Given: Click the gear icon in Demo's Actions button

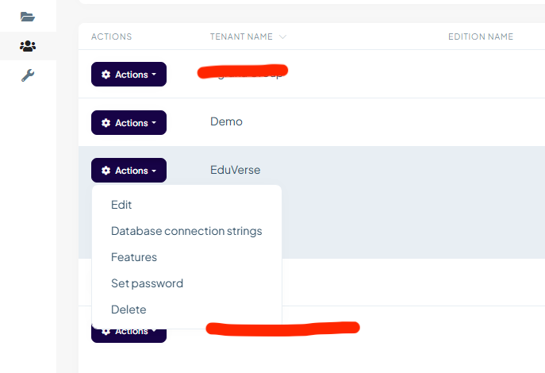Looking at the screenshot, I should [x=106, y=123].
